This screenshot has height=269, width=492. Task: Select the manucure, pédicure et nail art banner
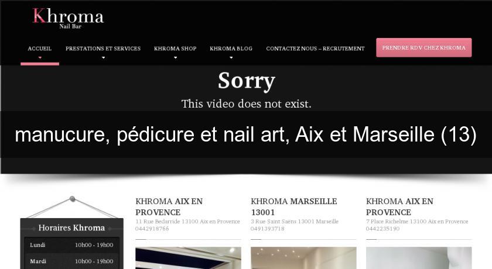246,134
